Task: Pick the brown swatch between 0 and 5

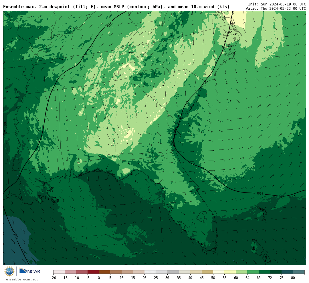Action: tap(105, 272)
